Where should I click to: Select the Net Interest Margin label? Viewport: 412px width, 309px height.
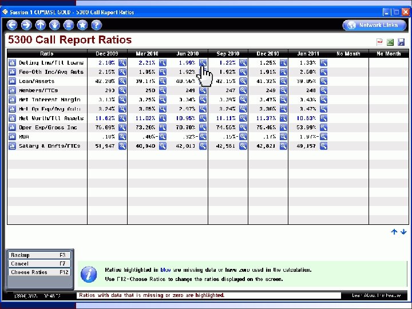click(x=50, y=100)
